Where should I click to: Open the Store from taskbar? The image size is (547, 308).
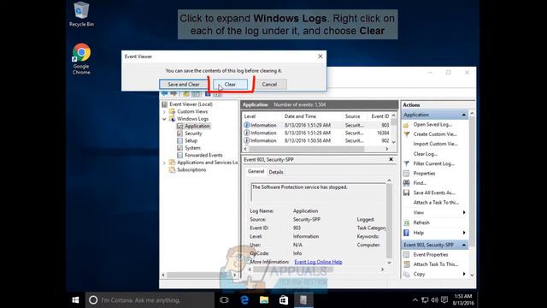click(284, 300)
